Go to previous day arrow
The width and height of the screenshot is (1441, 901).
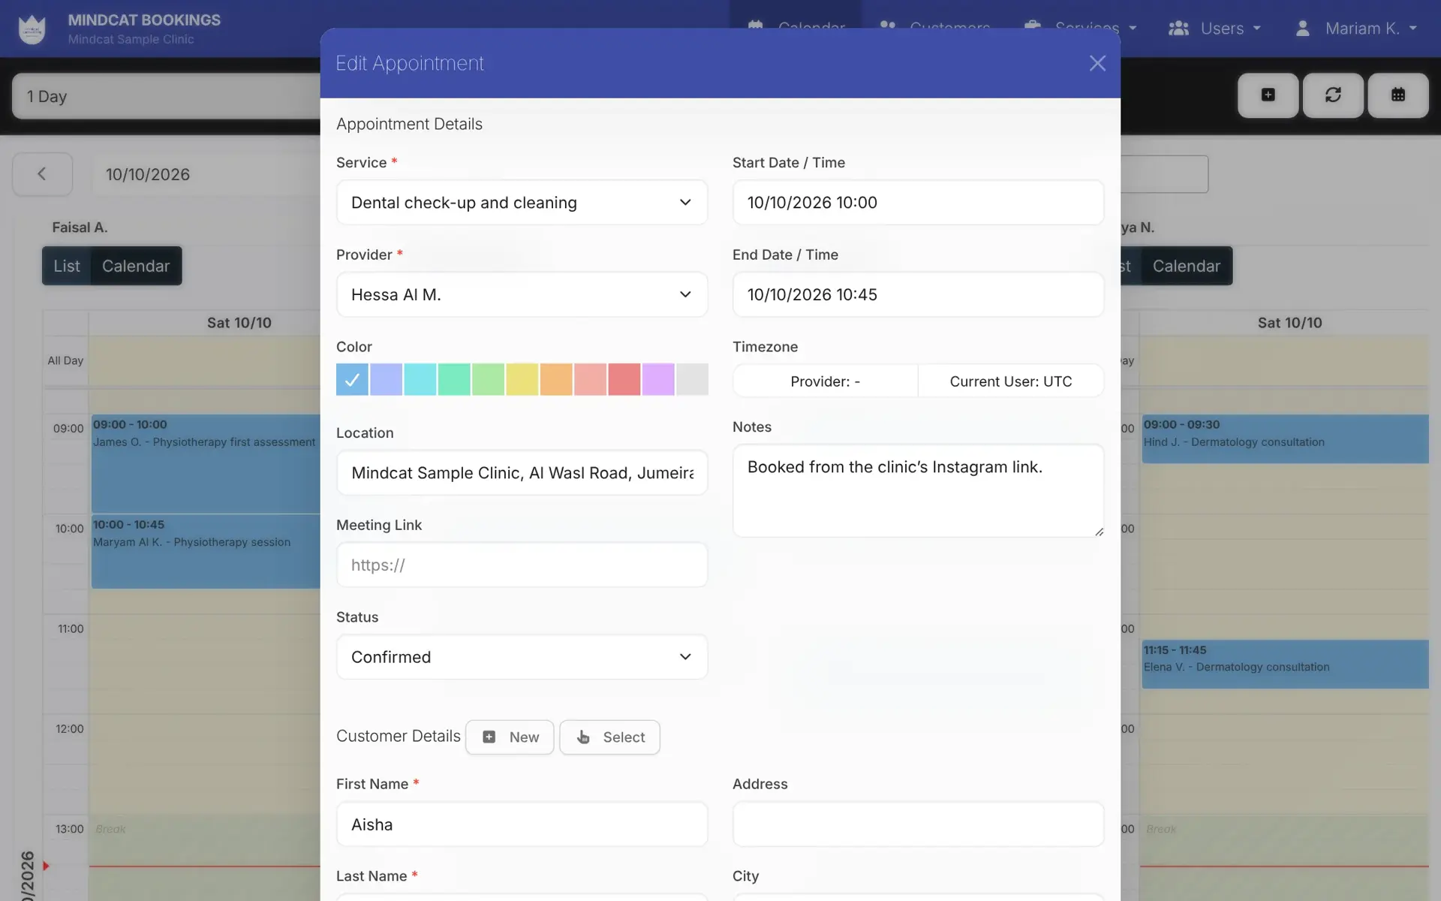click(x=42, y=174)
